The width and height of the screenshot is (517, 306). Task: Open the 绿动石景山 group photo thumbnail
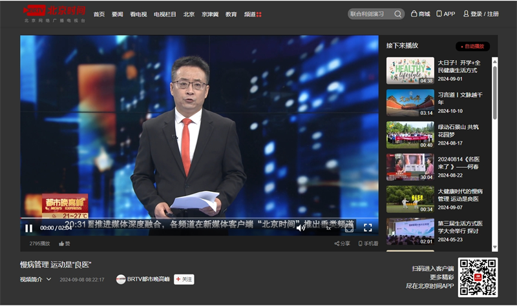point(410,135)
